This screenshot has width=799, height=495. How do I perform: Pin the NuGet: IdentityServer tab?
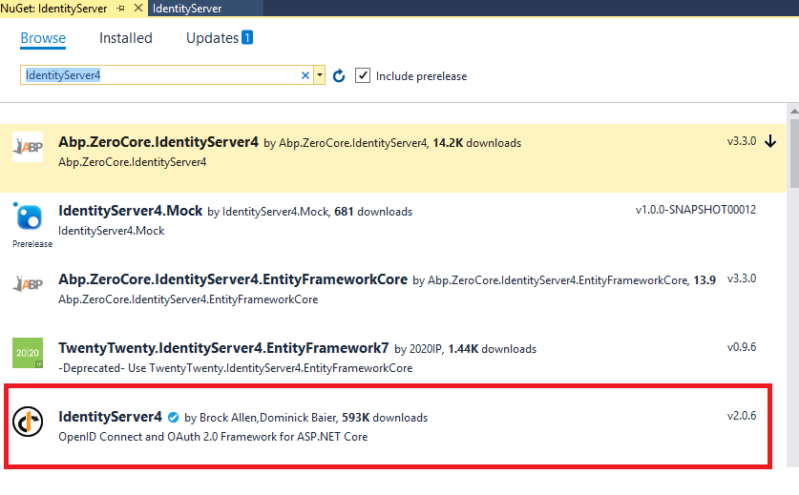(x=121, y=9)
